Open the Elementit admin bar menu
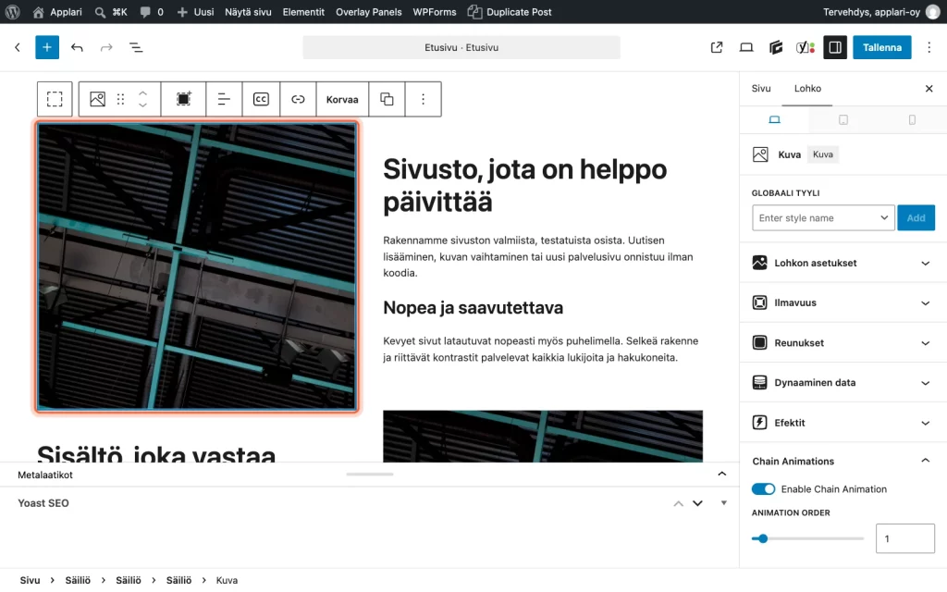 (303, 11)
